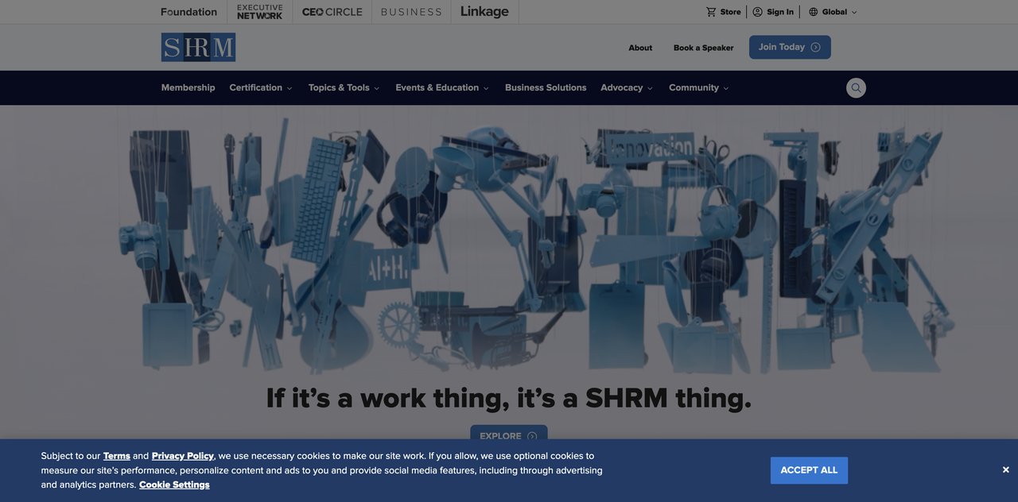Accept all cookies
The height and width of the screenshot is (502, 1018).
point(809,470)
